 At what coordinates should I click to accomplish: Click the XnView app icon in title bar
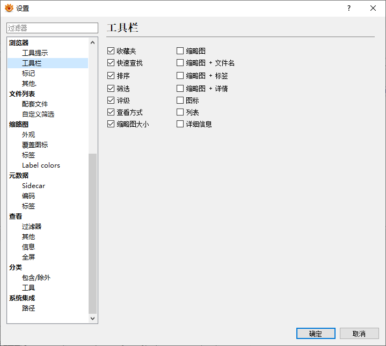pos(9,8)
